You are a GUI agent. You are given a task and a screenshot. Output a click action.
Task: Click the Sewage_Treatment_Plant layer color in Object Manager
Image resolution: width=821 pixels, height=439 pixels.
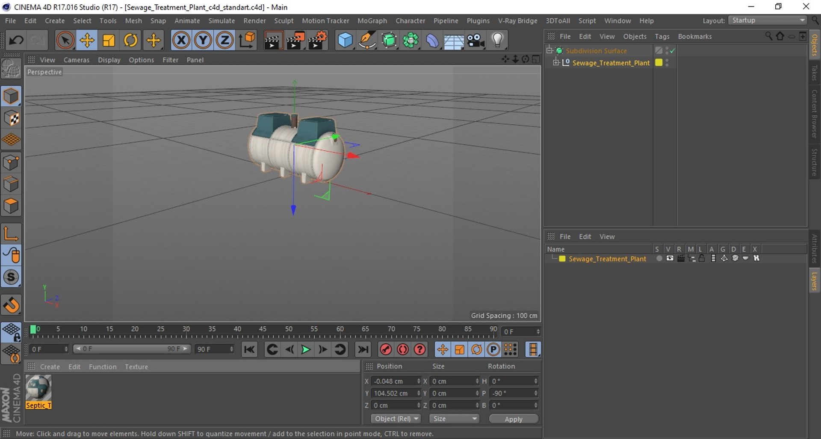tap(659, 63)
